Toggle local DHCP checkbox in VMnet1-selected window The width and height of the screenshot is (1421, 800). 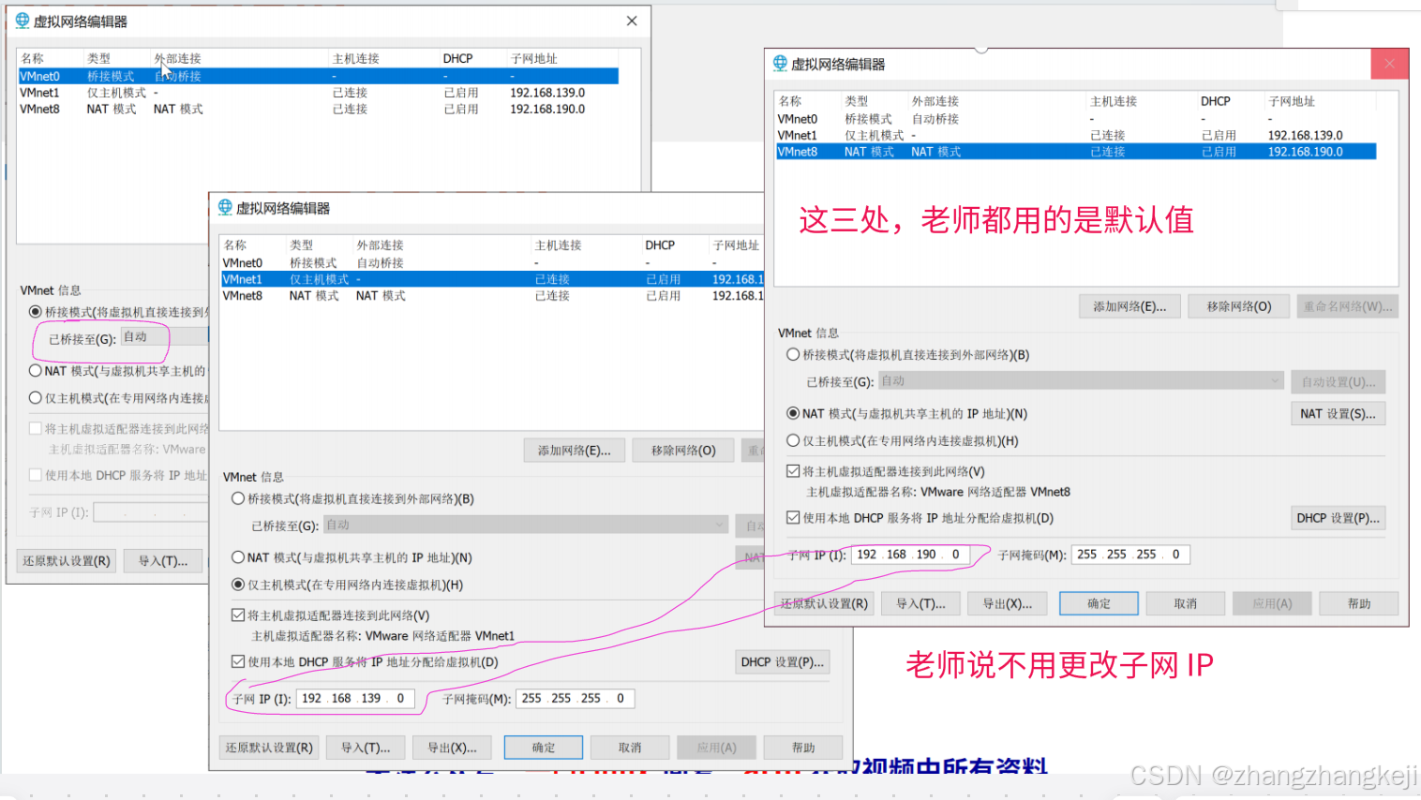click(238, 661)
